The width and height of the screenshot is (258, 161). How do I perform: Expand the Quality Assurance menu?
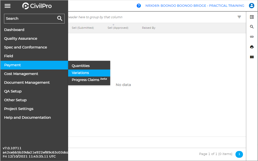click(21, 38)
